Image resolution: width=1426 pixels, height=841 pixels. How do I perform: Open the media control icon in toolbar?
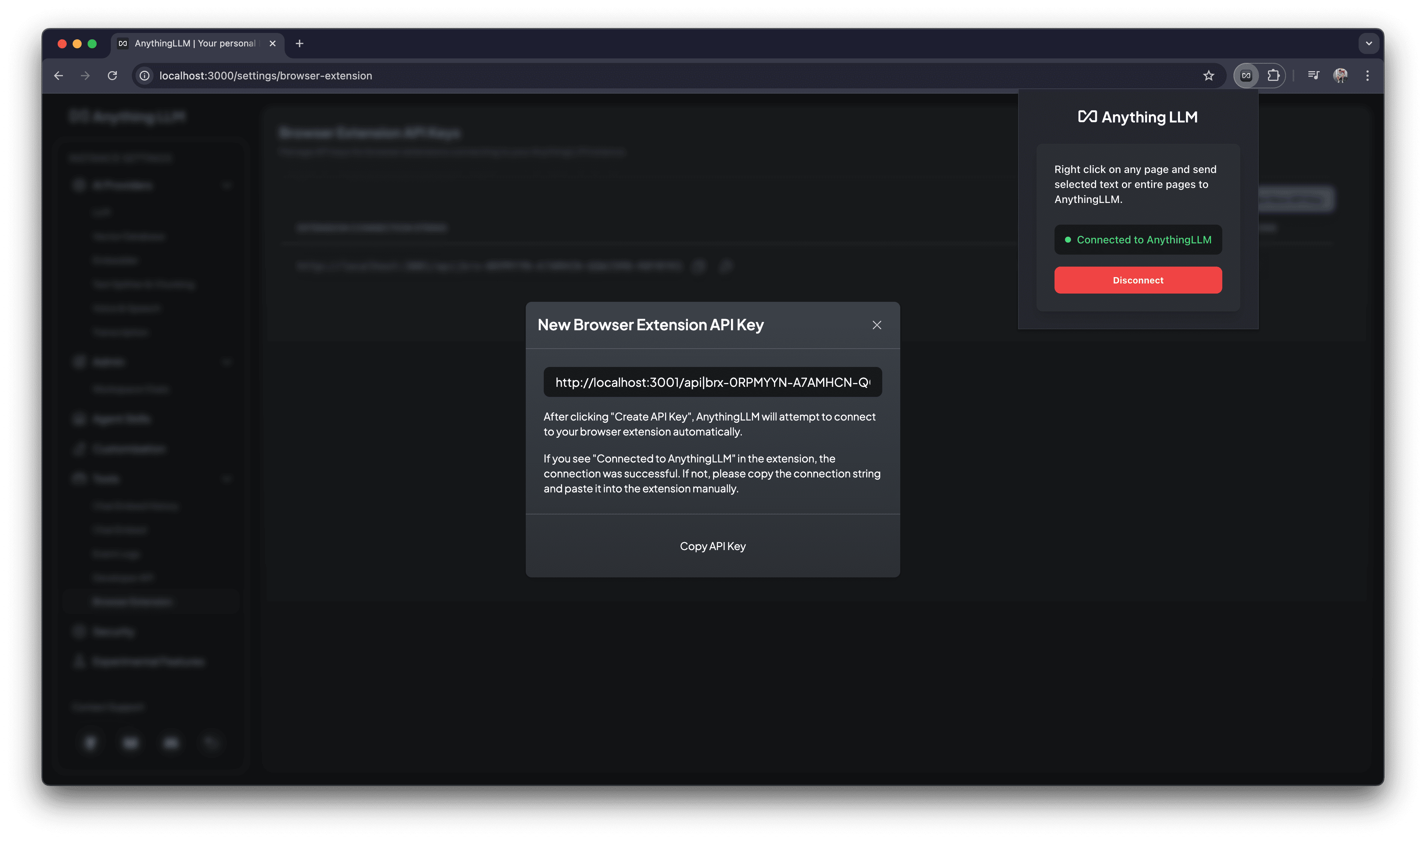(x=1313, y=75)
